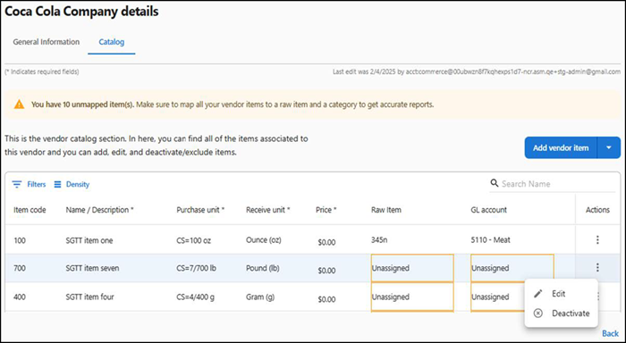The height and width of the screenshot is (343, 626).
Task: Click receive unit Pound (lb)
Action: click(262, 269)
